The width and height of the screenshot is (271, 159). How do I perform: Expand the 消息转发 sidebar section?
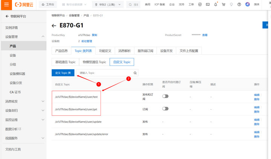tap(43, 101)
